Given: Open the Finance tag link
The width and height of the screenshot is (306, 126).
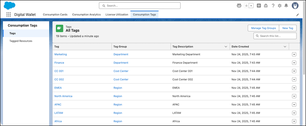Looking at the screenshot, I should [59, 63].
